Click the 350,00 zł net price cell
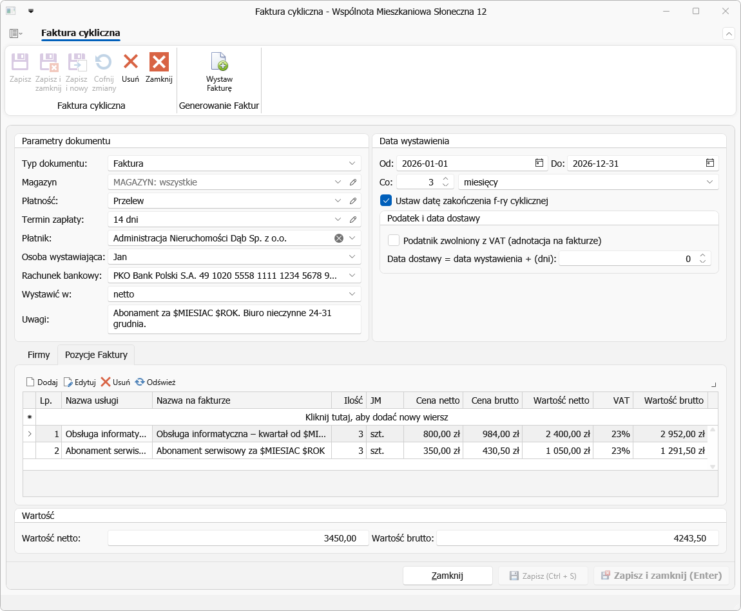This screenshot has width=741, height=611. 434,451
